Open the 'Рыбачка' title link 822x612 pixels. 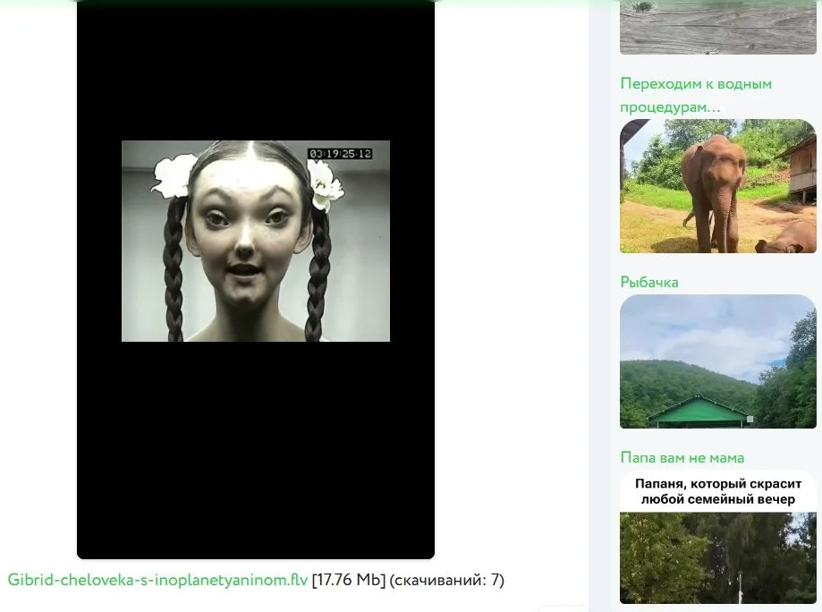(x=649, y=282)
